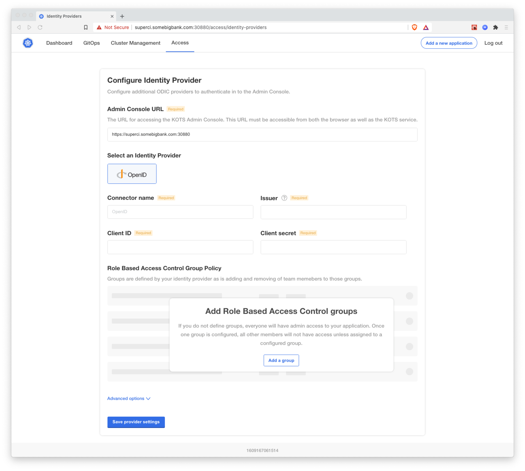Click the page reload dropdown control

tap(40, 27)
